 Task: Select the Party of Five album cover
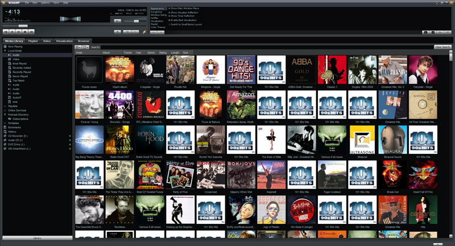pyautogui.click(x=180, y=175)
